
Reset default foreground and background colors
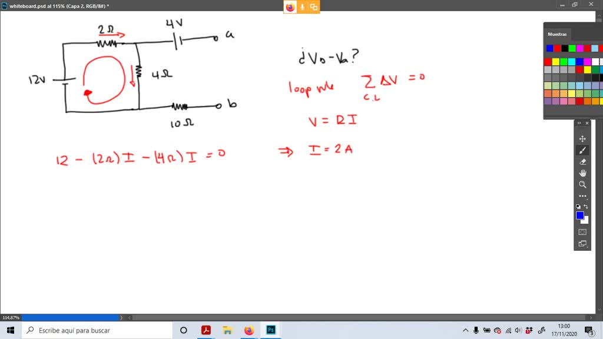click(578, 207)
